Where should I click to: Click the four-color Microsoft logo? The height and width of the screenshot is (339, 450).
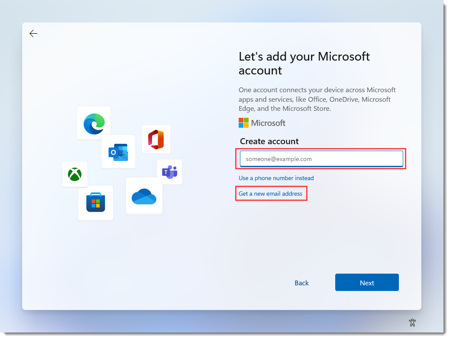243,123
